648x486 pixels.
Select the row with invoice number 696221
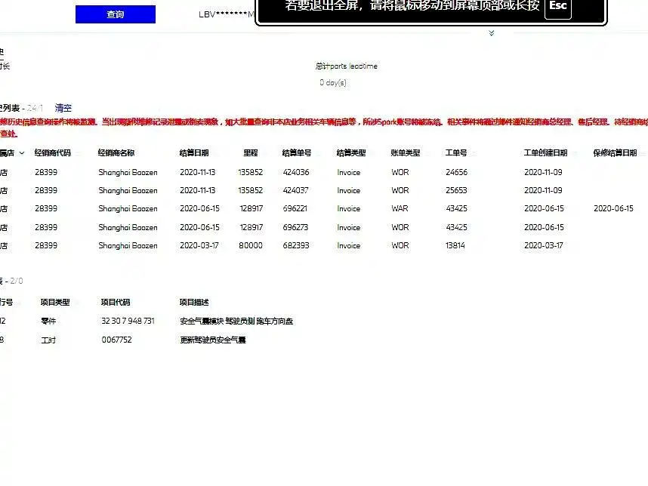click(x=324, y=208)
